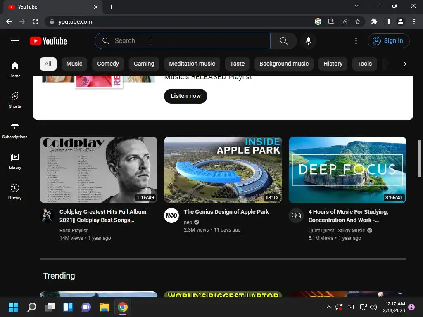Click the Sign in button
Viewport: 423px width, 317px height.
(388, 41)
